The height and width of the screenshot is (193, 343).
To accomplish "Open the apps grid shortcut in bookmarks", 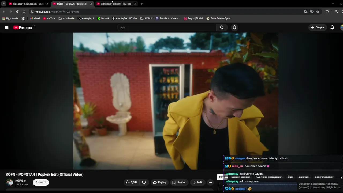I will [23, 18].
